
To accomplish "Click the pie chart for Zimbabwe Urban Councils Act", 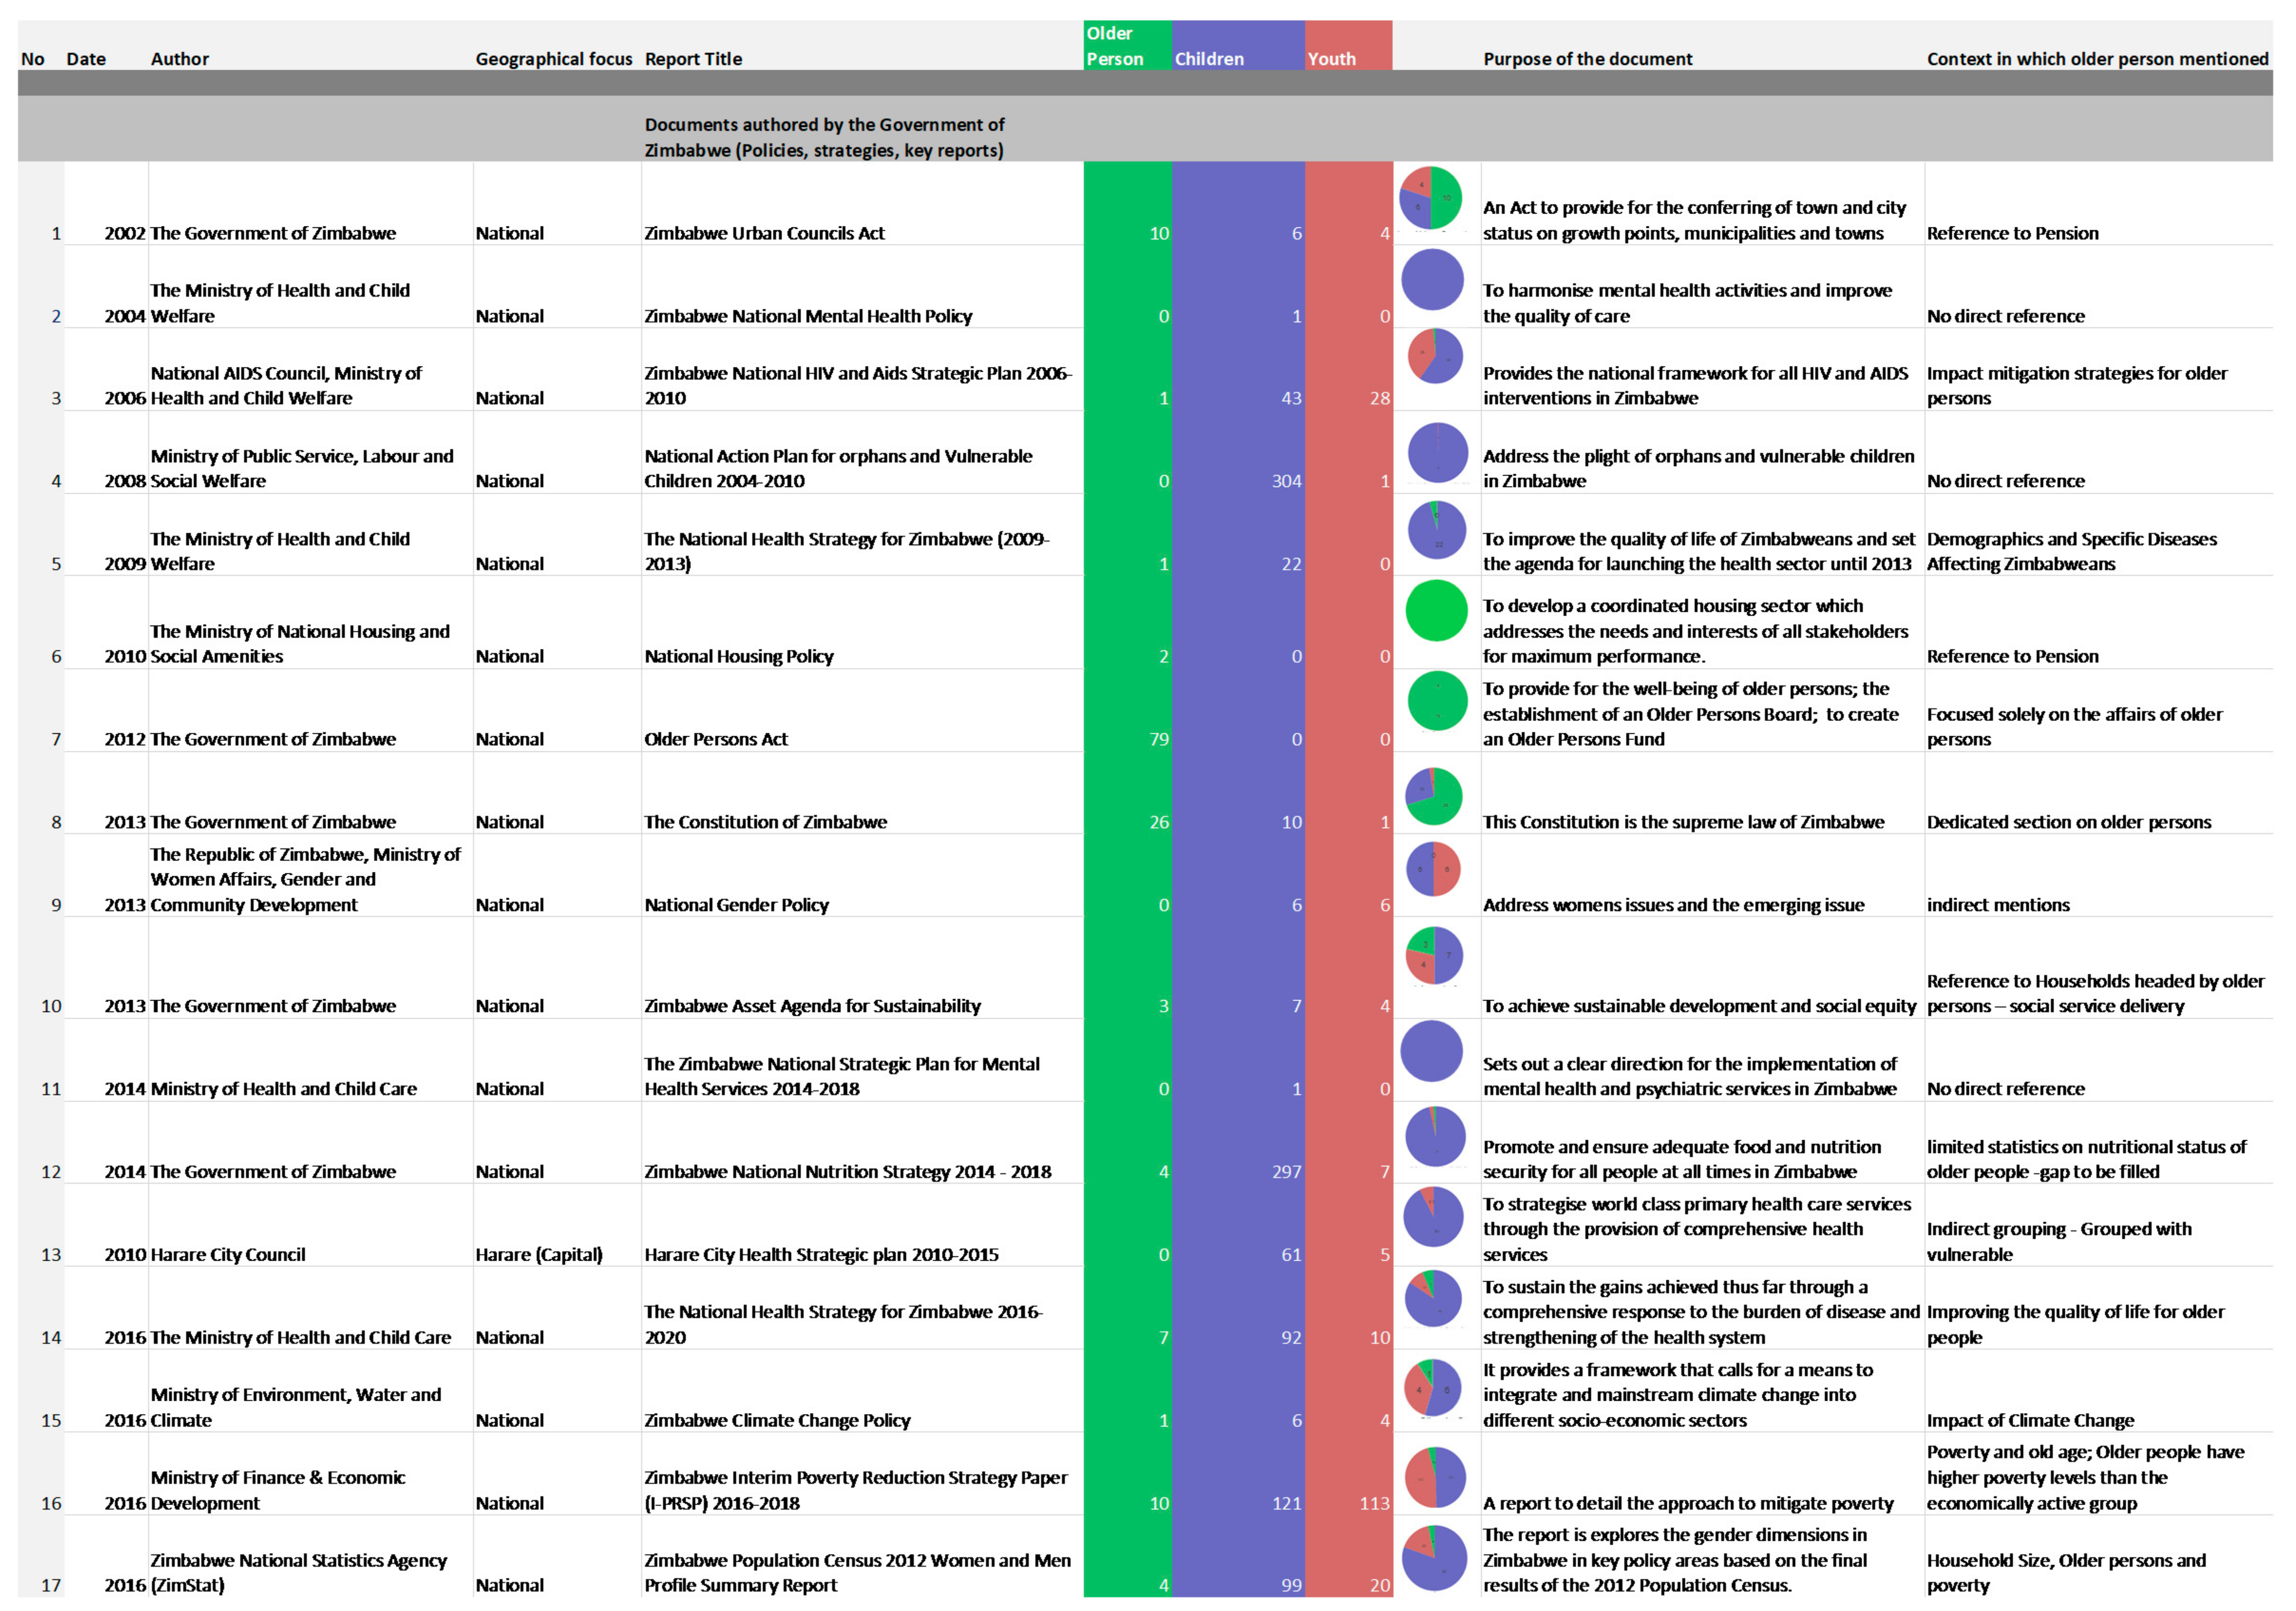I will tap(1430, 198).
